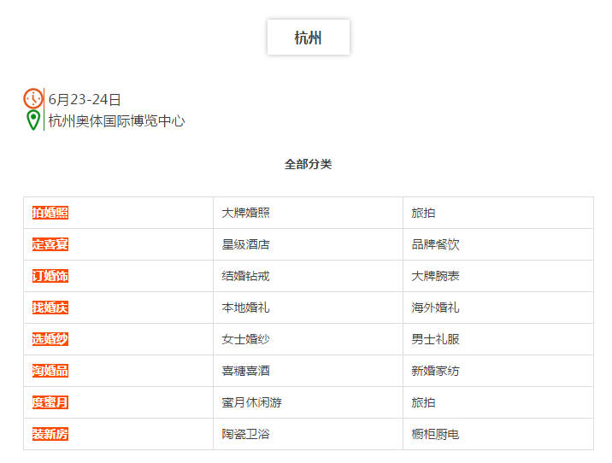Click the green location pin icon
612x463 pixels.
click(33, 120)
